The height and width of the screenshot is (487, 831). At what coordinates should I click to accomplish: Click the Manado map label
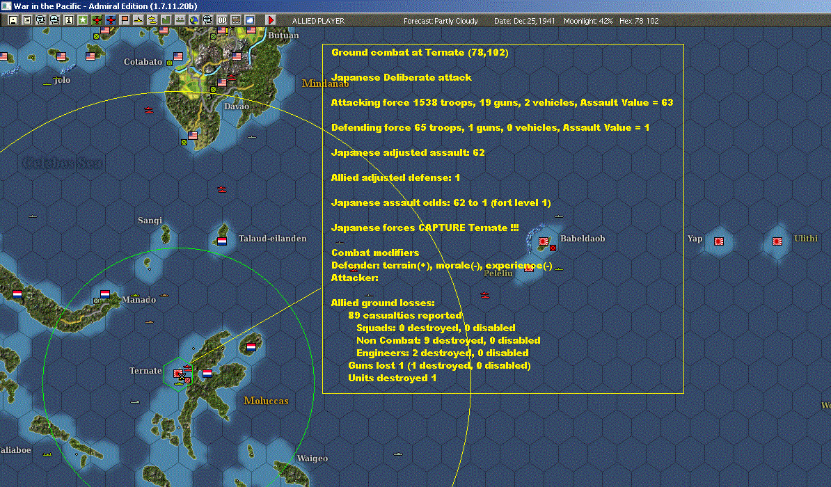[x=139, y=299]
